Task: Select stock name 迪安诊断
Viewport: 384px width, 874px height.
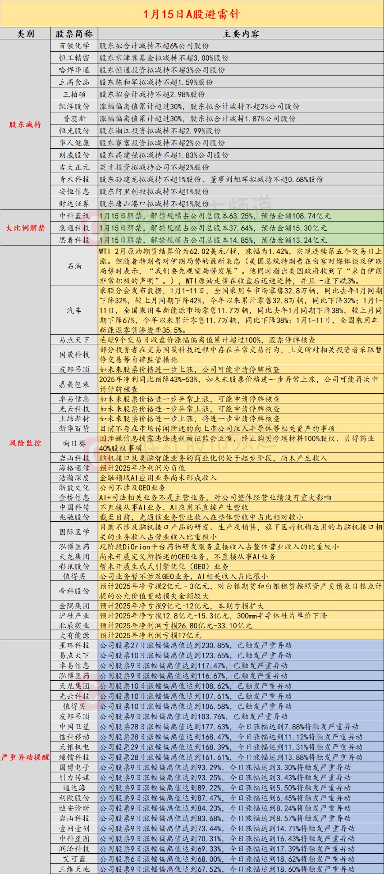Action: 74,808
